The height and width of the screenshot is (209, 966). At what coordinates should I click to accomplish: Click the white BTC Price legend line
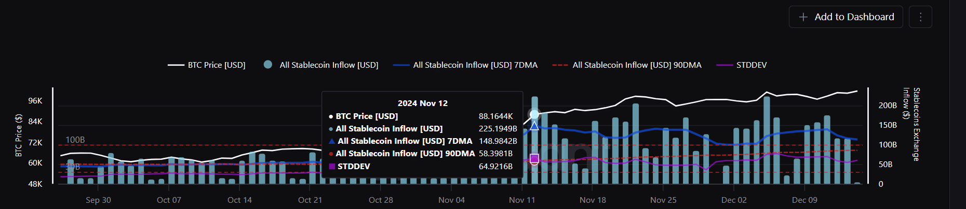[x=176, y=65]
